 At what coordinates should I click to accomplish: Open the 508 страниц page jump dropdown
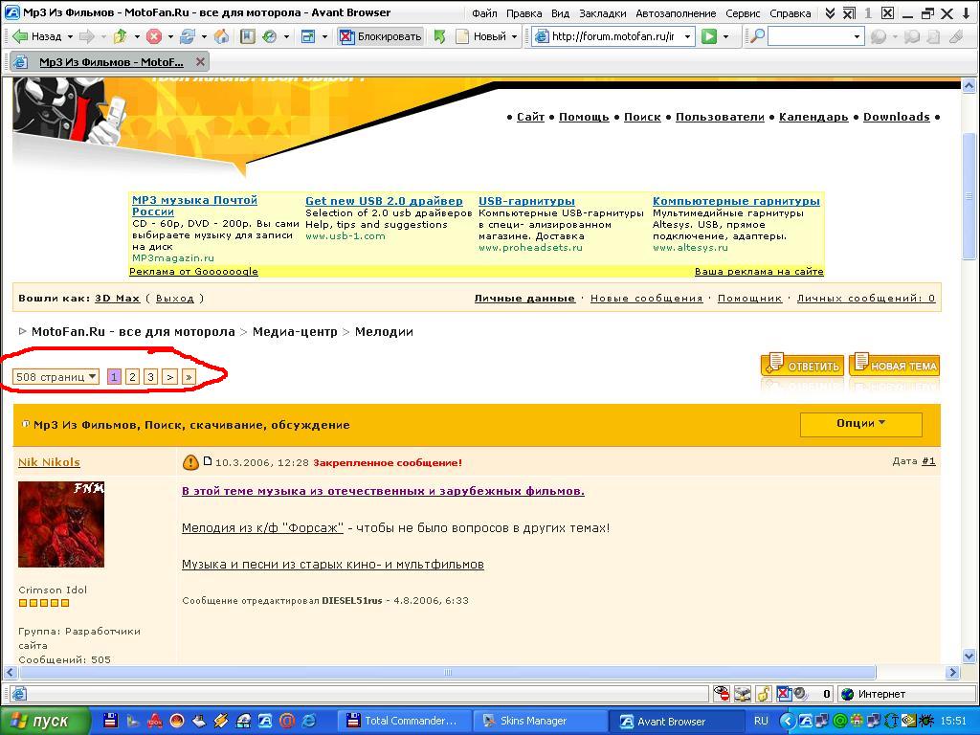(56, 377)
